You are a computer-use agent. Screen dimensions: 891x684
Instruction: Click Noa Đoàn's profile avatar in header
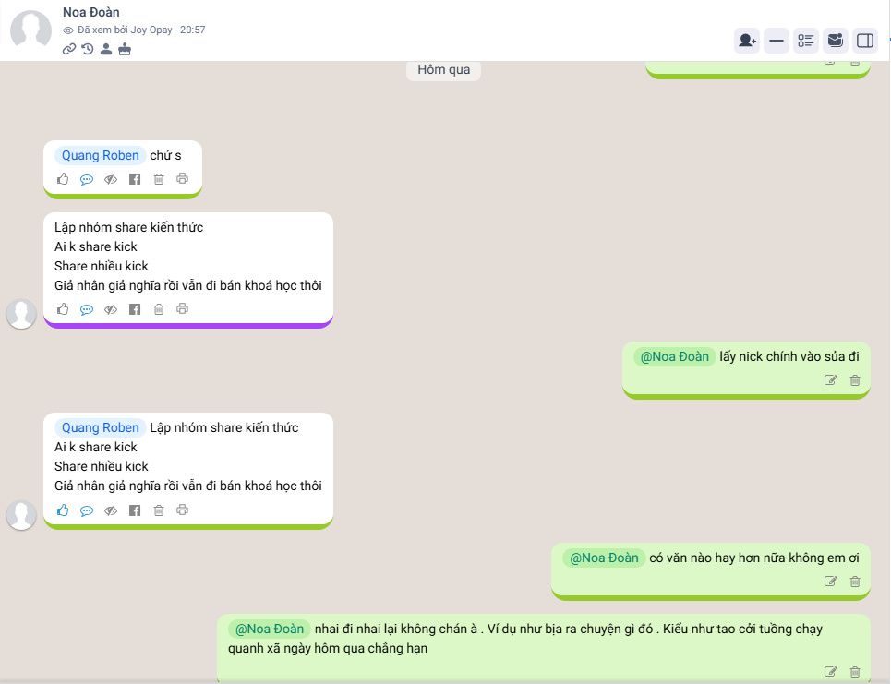point(30,30)
